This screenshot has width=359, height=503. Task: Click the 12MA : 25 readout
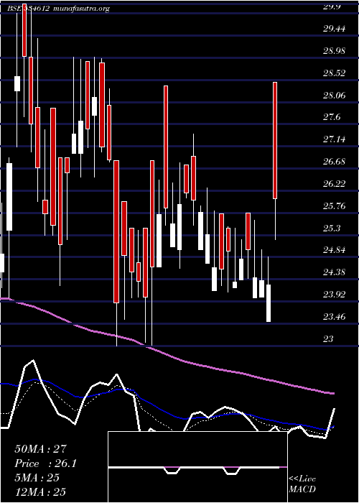pos(40,492)
